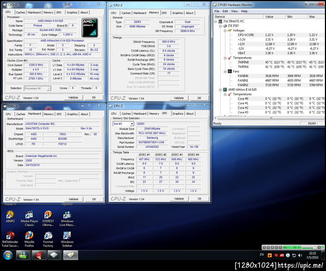Adjust the mini player green volume slider
Viewport: 326px width, 271px height.
point(309,248)
